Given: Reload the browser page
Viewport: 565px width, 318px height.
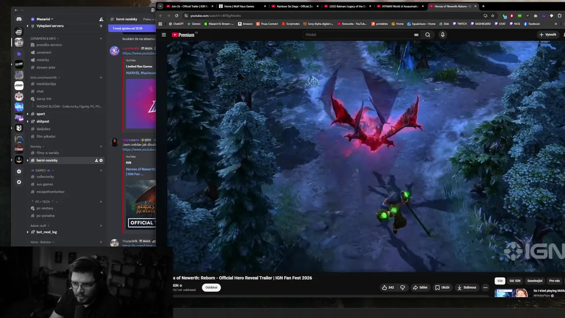Looking at the screenshot, I should point(177,15).
